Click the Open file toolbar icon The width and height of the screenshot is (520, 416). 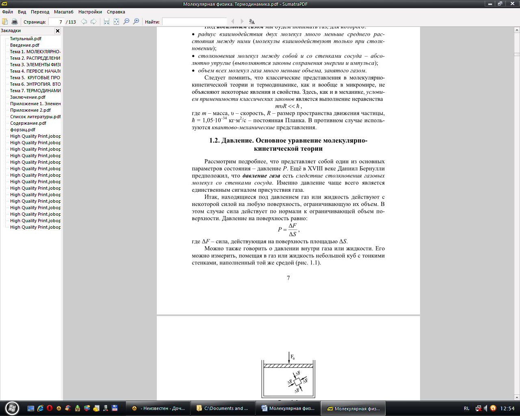click(5, 22)
